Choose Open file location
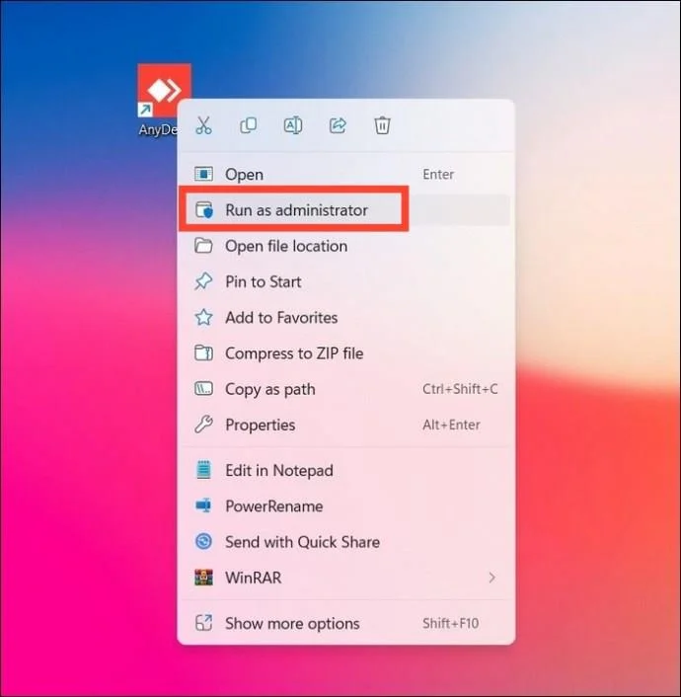Image resolution: width=681 pixels, height=697 pixels. (345, 246)
